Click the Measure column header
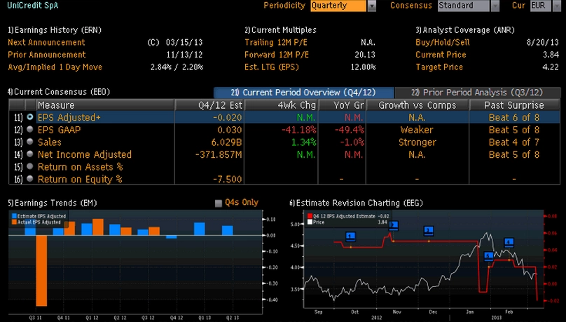The height and width of the screenshot is (322, 566). pos(105,105)
